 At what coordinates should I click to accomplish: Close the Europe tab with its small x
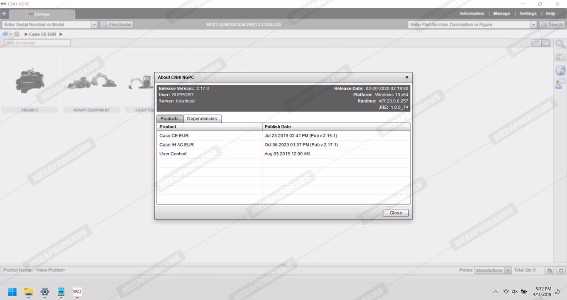tap(71, 13)
